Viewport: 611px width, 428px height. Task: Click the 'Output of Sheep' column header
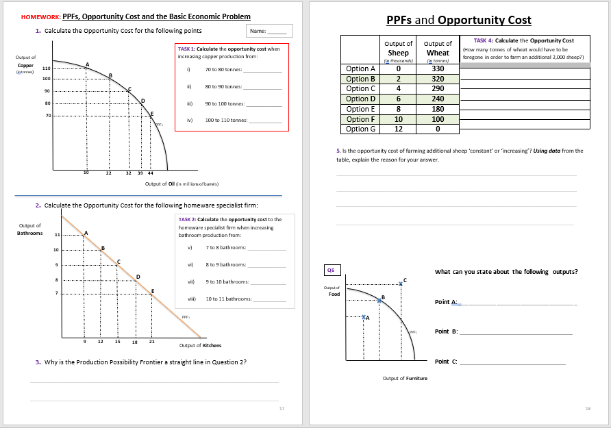pos(399,50)
